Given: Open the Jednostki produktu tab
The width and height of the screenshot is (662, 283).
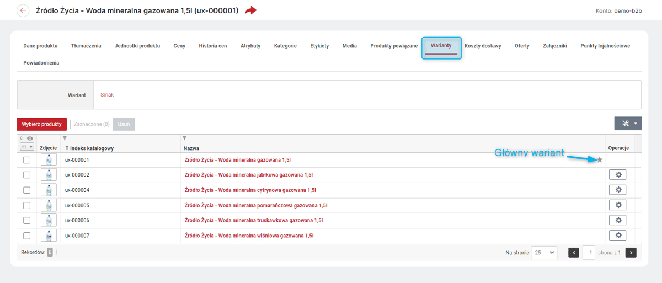Looking at the screenshot, I should point(137,46).
